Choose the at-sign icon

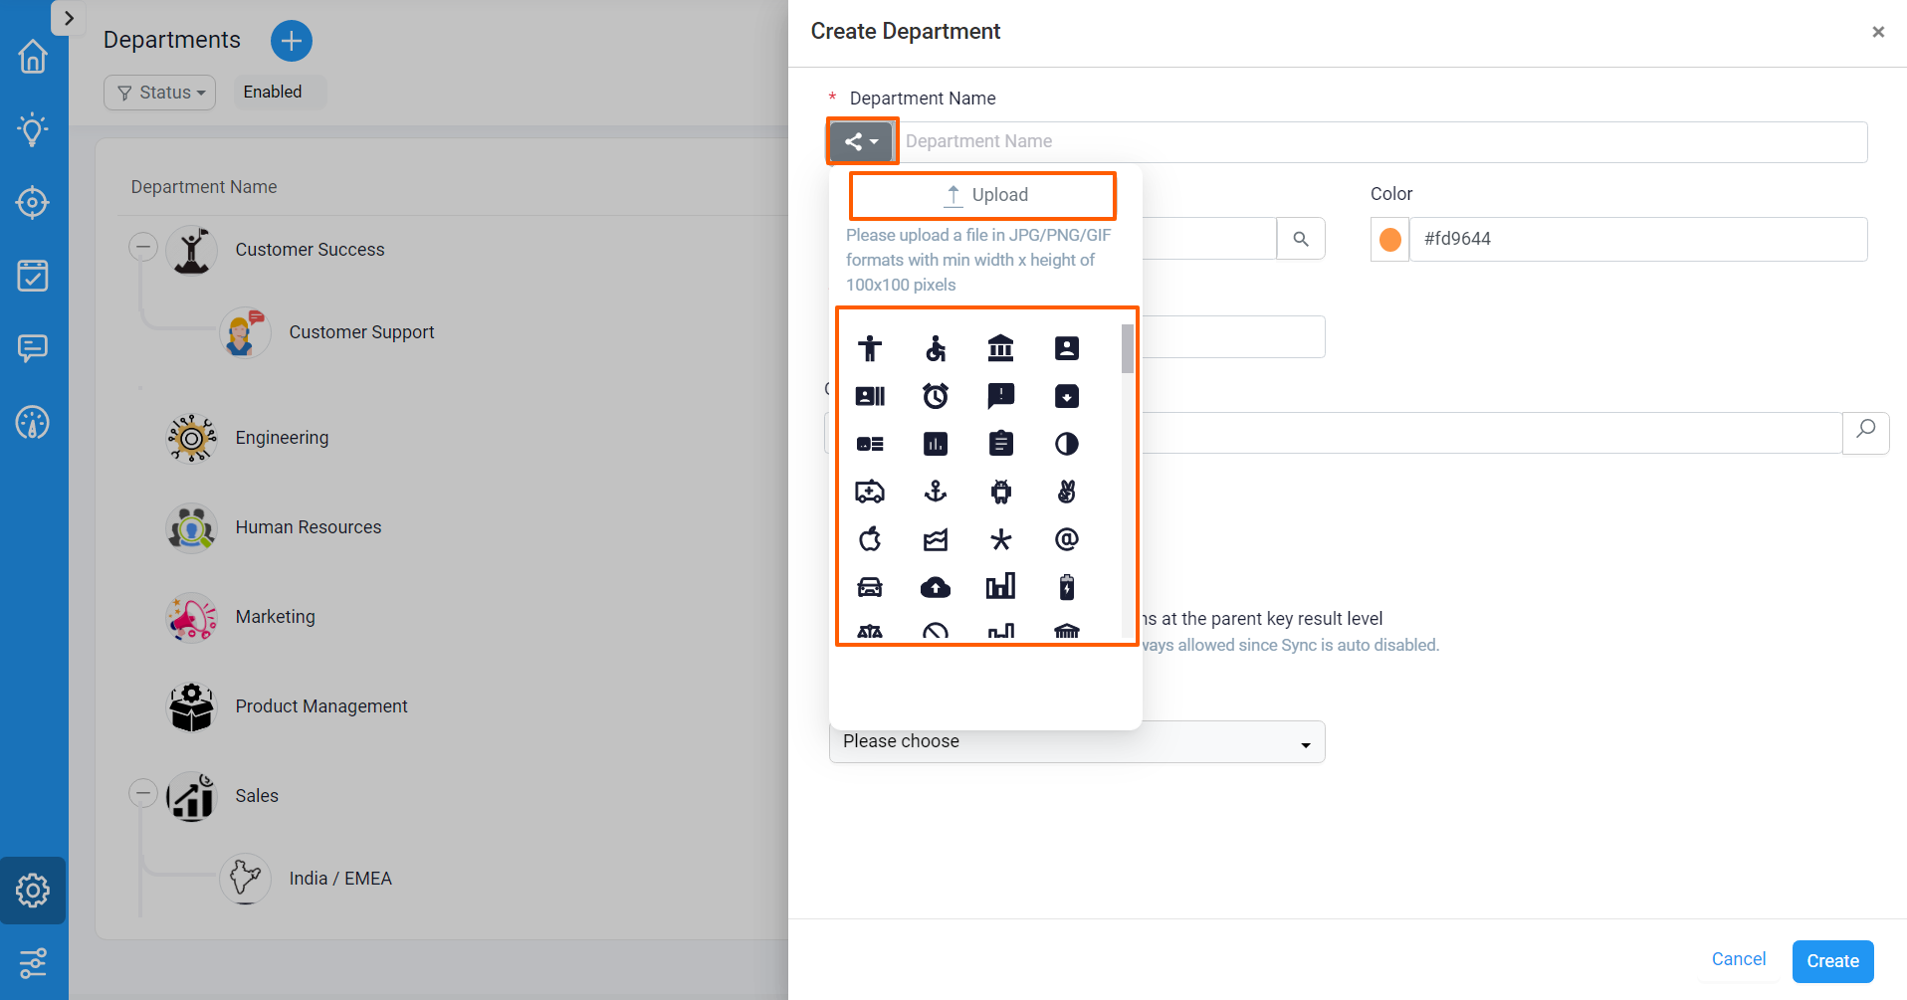point(1066,539)
